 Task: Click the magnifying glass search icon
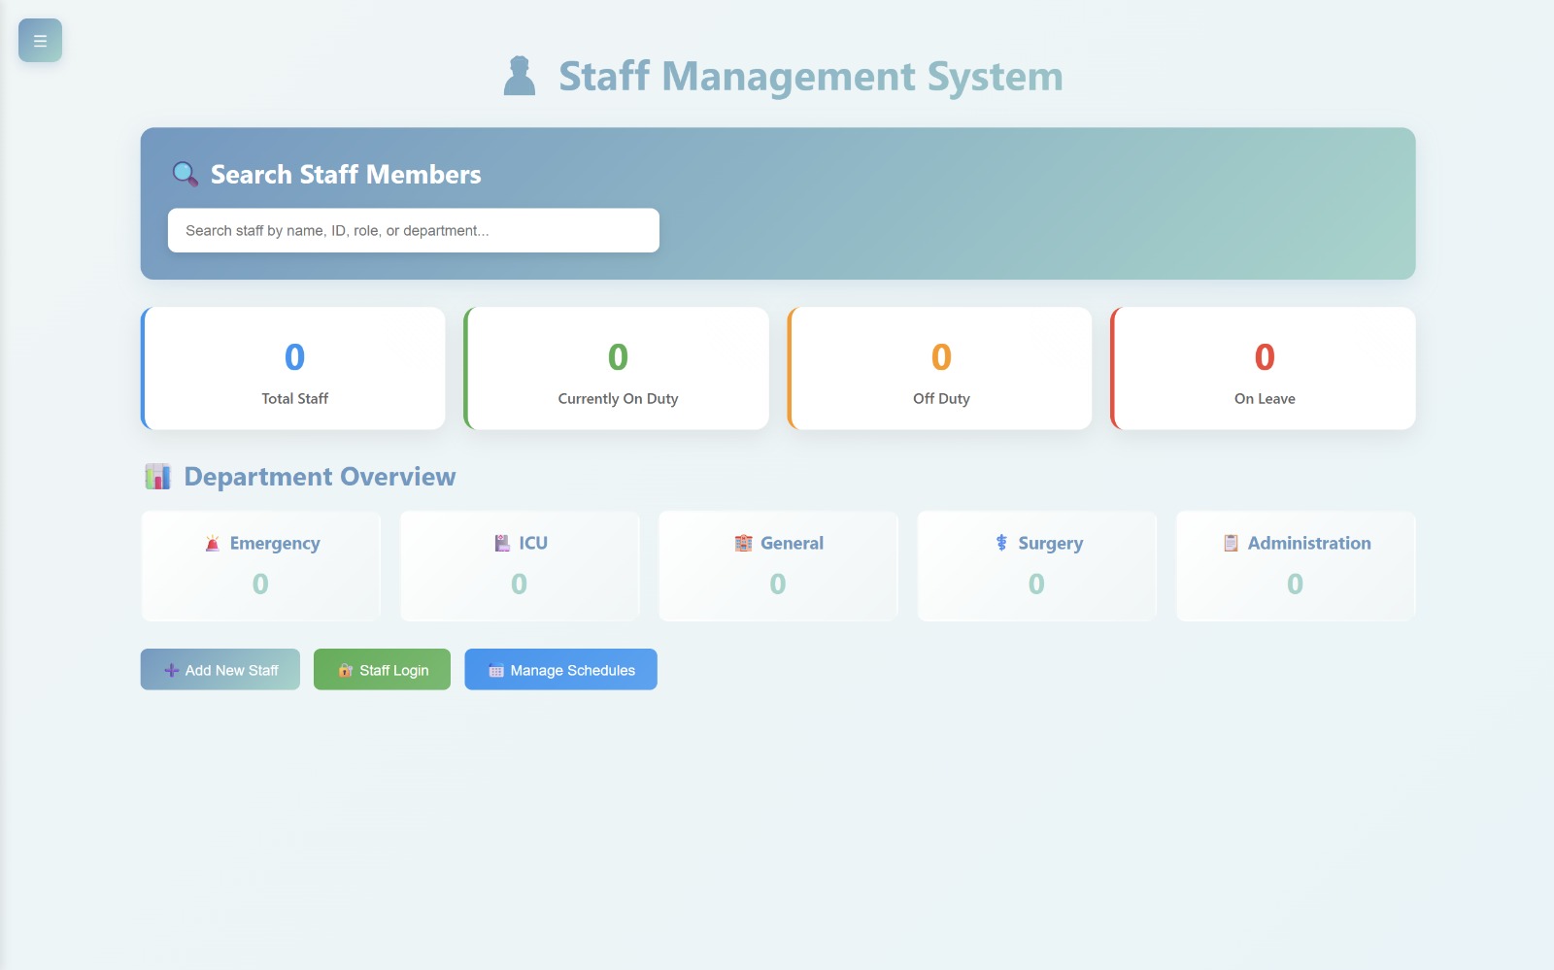185,175
